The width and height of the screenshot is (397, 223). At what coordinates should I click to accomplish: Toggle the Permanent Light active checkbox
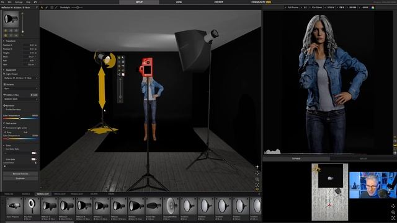4,128
